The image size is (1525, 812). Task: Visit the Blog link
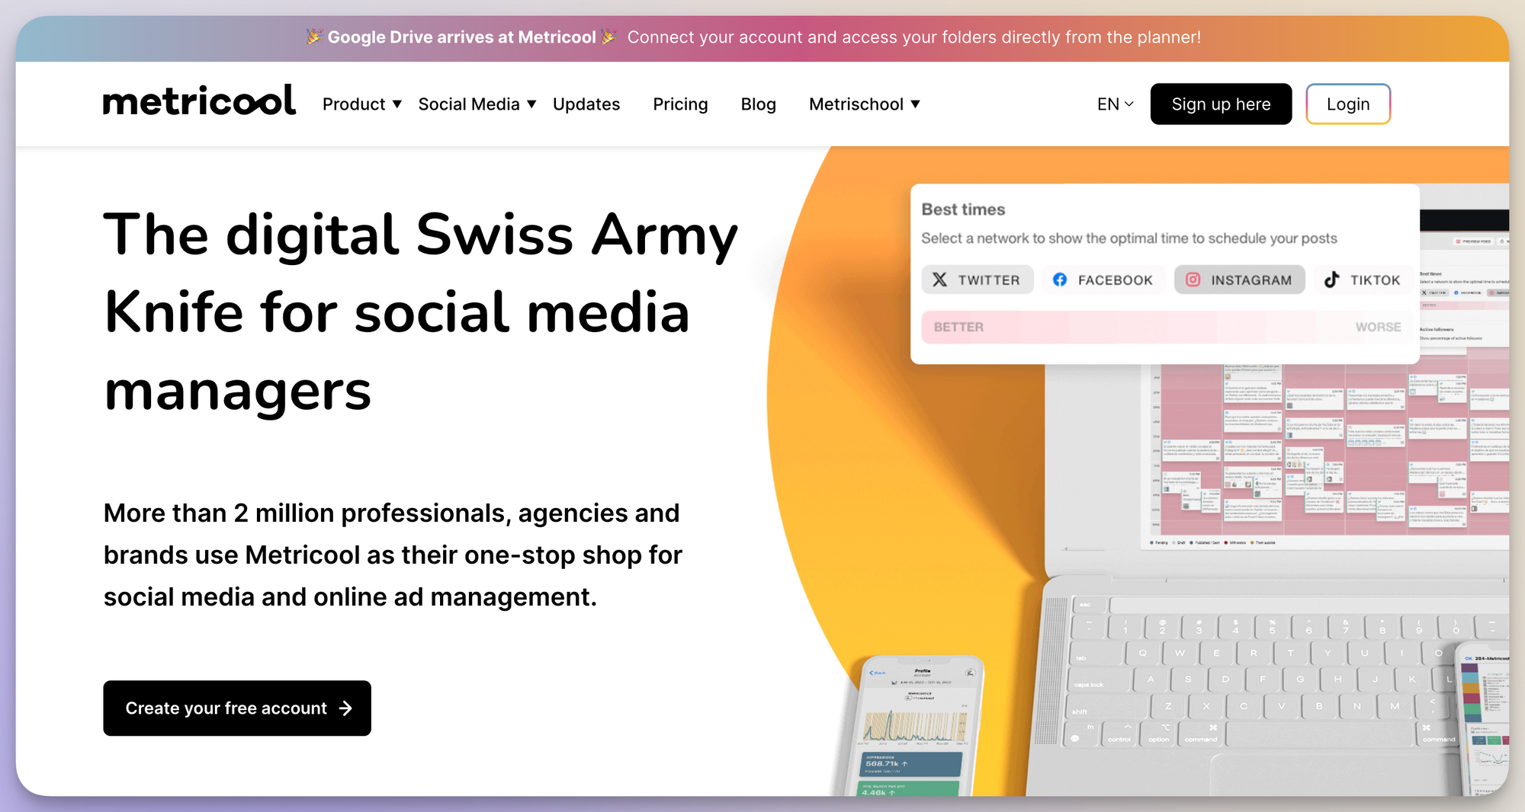[759, 104]
